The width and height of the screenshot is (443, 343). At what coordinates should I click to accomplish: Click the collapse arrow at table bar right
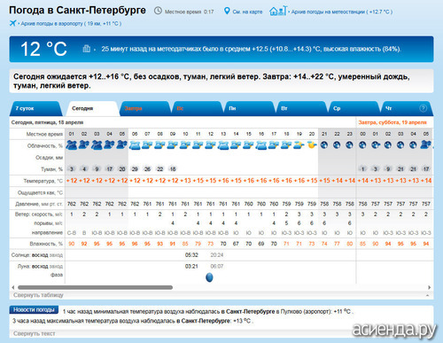[x=427, y=295]
